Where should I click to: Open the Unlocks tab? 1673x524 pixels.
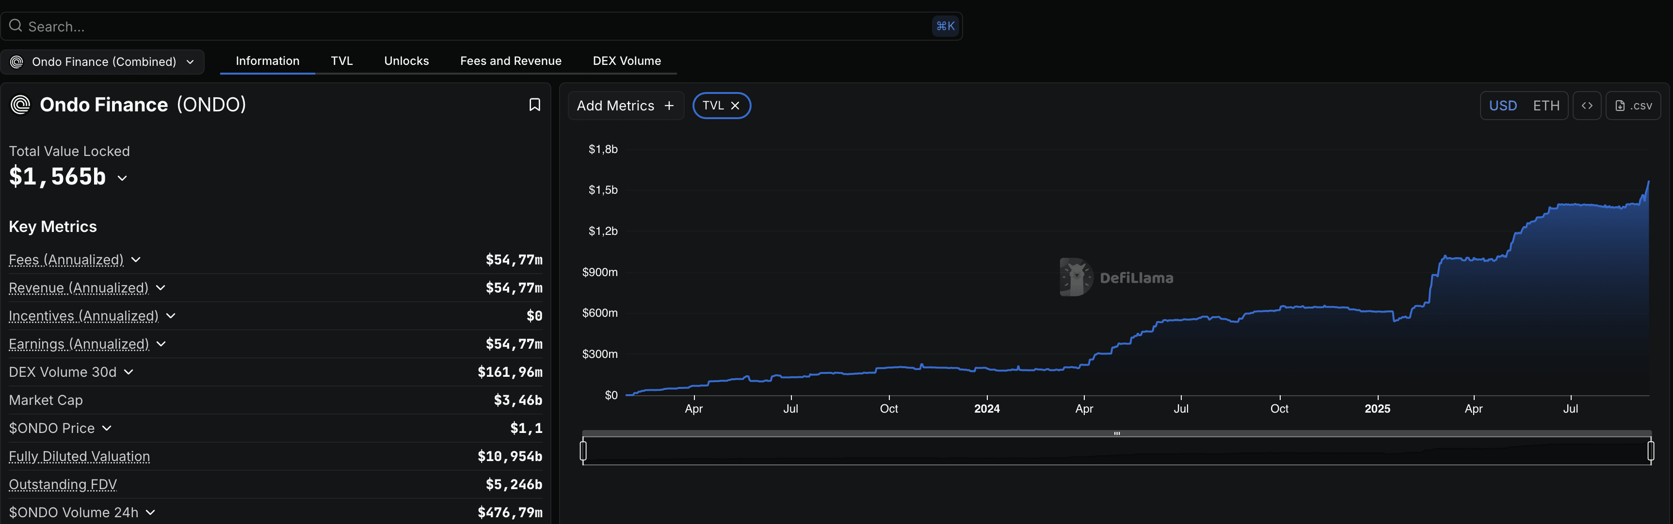(406, 61)
